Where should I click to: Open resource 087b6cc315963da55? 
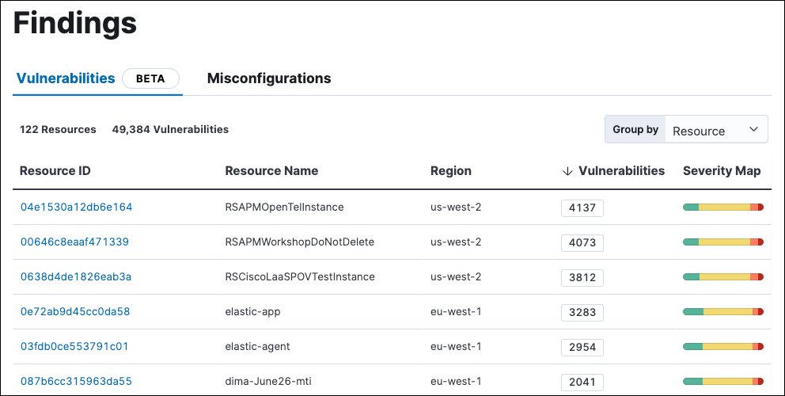76,381
